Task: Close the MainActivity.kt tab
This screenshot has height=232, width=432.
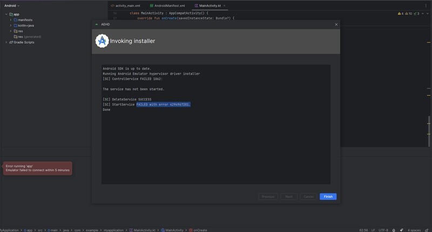Action: point(224,5)
